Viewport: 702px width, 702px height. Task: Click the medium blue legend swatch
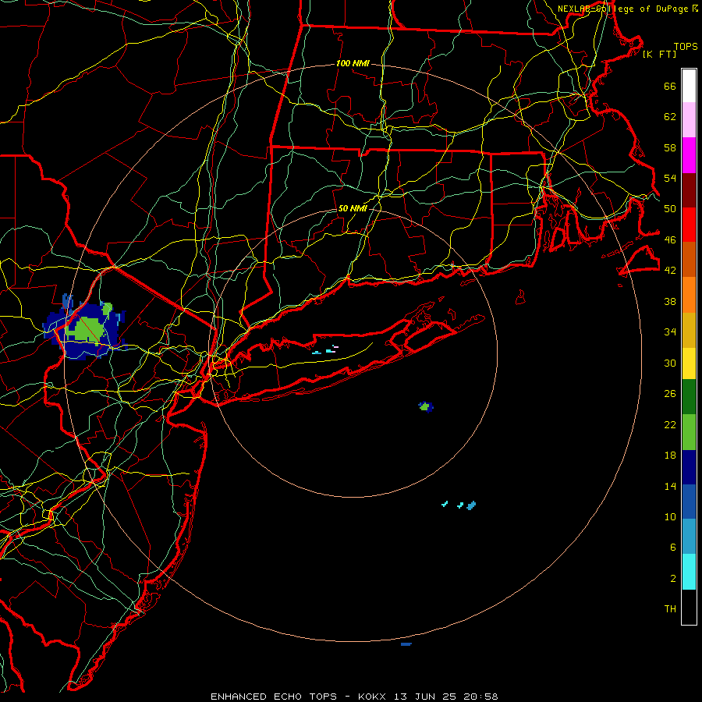689,502
